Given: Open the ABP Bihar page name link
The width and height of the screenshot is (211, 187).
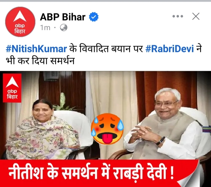Looking at the screenshot, I should [x=63, y=17].
